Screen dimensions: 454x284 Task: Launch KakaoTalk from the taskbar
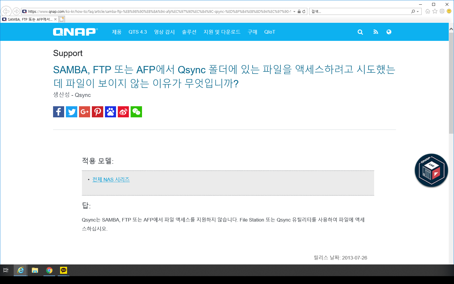click(x=64, y=270)
